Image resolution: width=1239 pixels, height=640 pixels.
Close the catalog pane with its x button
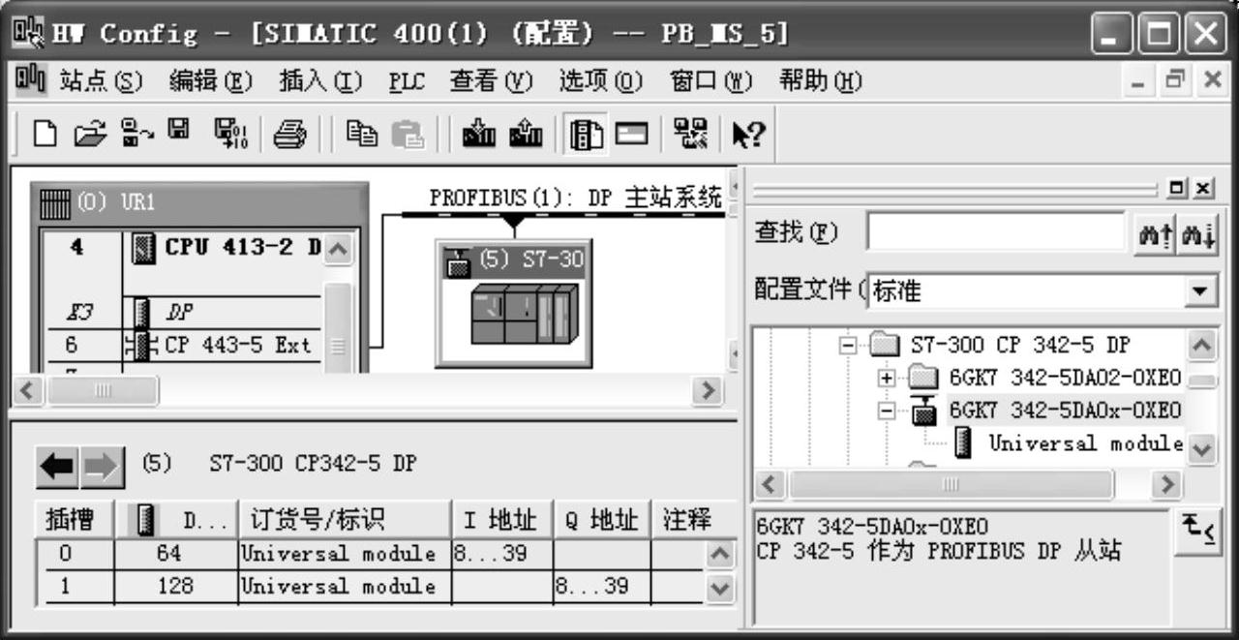[x=1203, y=188]
